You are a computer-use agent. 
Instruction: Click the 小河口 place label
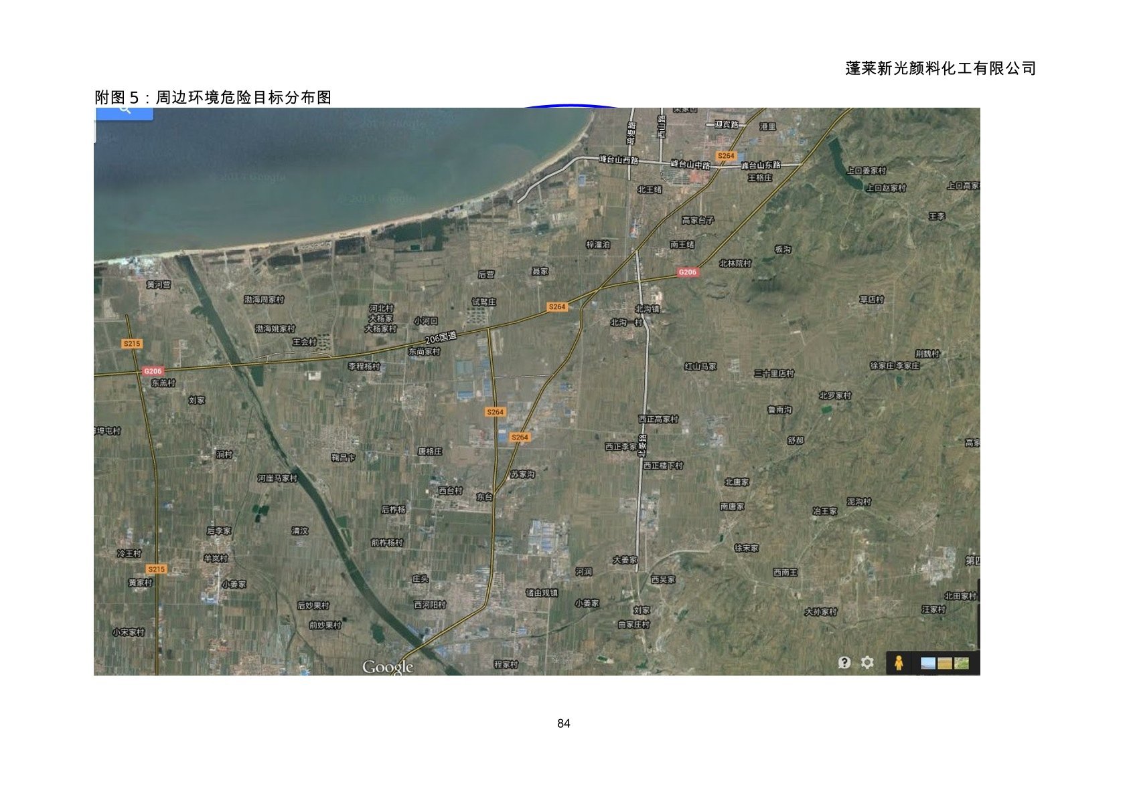click(x=426, y=321)
